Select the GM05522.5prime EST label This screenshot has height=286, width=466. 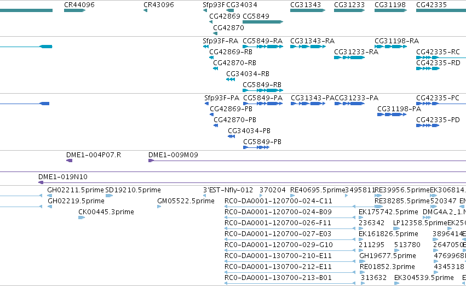[x=186, y=201]
